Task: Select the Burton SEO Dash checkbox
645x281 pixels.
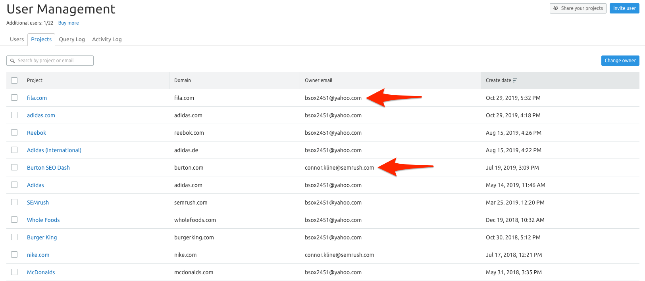Action: click(x=14, y=167)
